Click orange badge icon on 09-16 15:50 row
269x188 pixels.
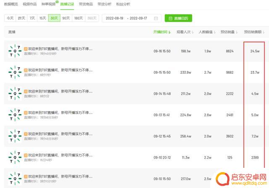tap(26, 49)
